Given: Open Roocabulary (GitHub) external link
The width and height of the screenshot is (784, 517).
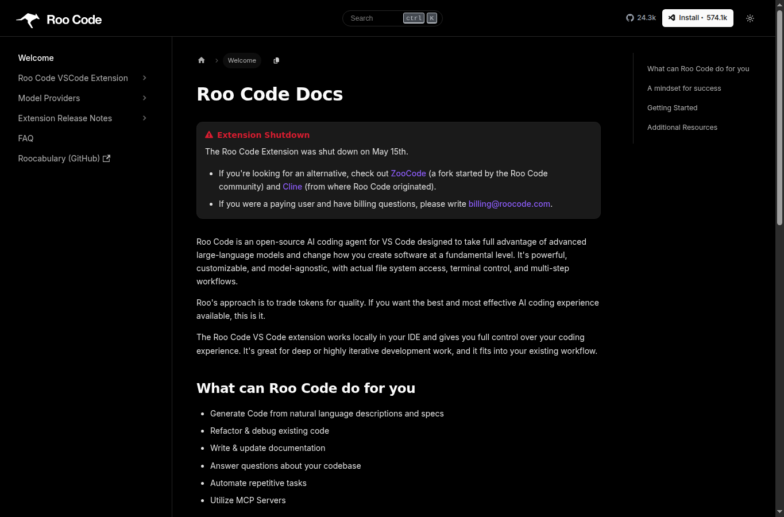Looking at the screenshot, I should 64,159.
